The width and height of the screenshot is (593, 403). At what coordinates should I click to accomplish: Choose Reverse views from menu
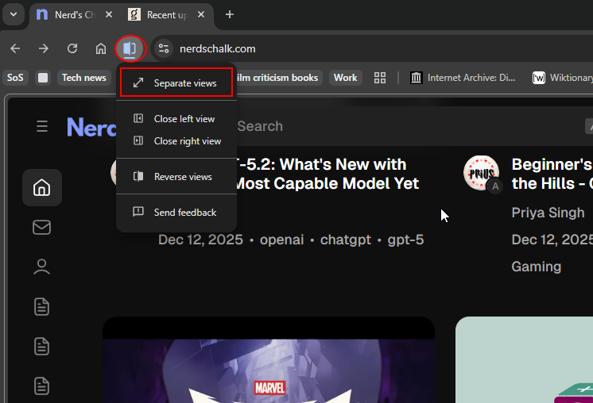coord(176,177)
